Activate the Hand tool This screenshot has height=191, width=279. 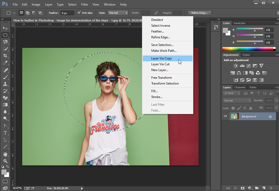click(x=5, y=154)
